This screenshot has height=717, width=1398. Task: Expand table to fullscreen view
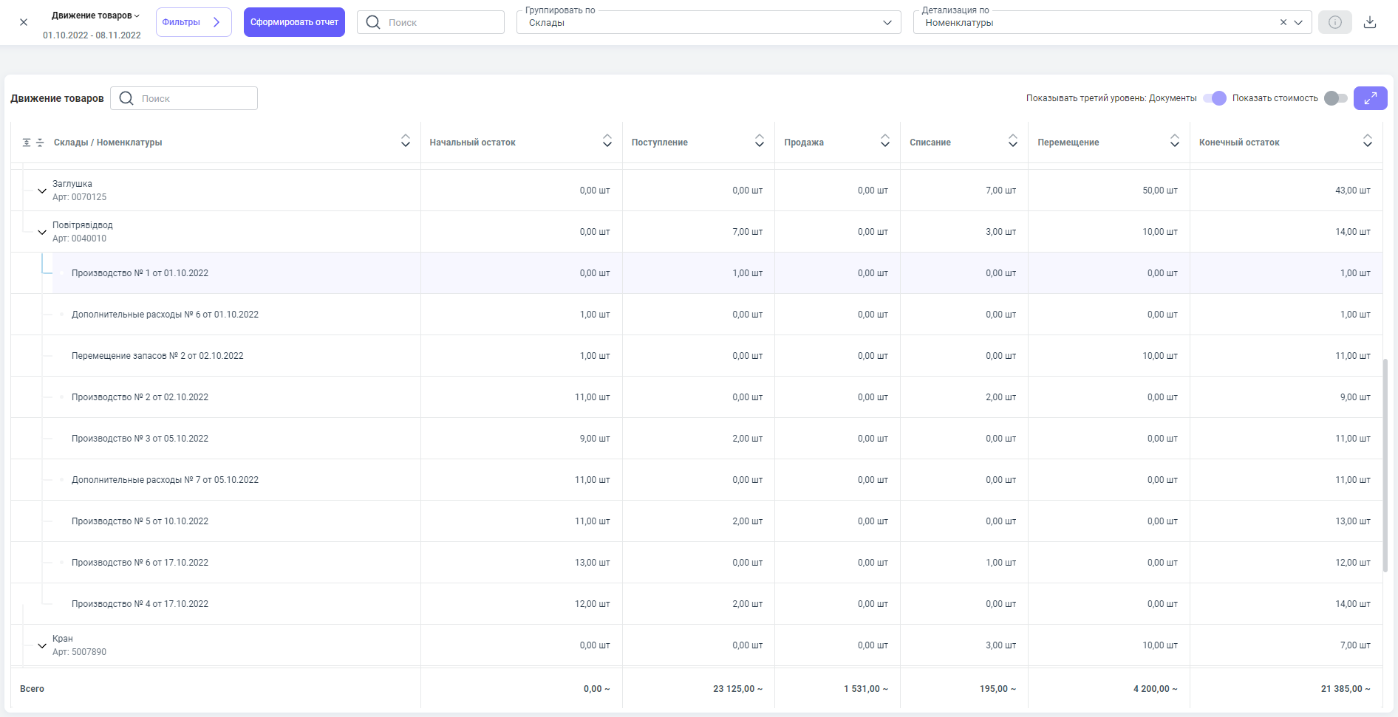pos(1370,98)
